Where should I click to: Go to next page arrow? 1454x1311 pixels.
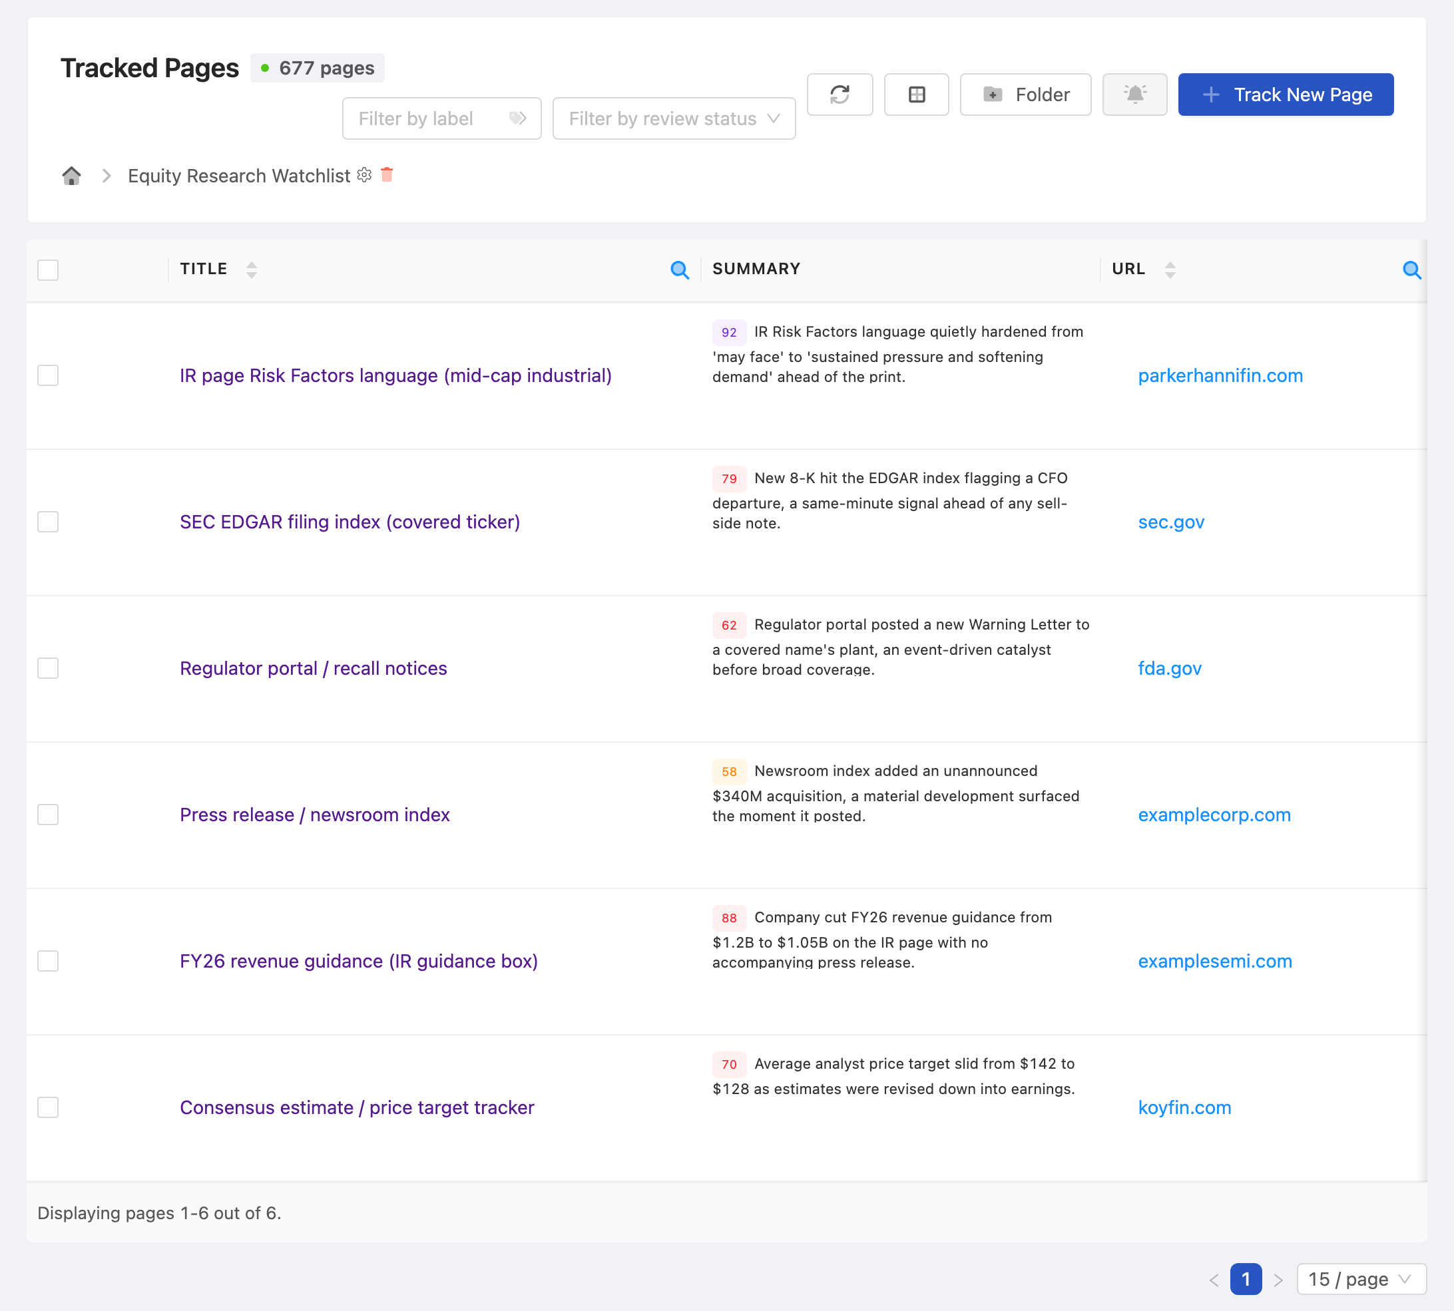click(1278, 1280)
